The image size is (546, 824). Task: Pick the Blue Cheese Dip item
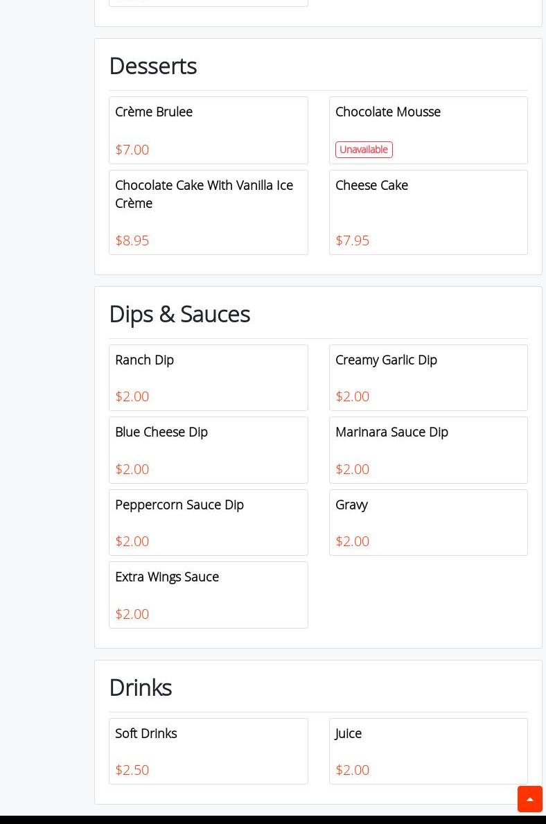click(208, 450)
